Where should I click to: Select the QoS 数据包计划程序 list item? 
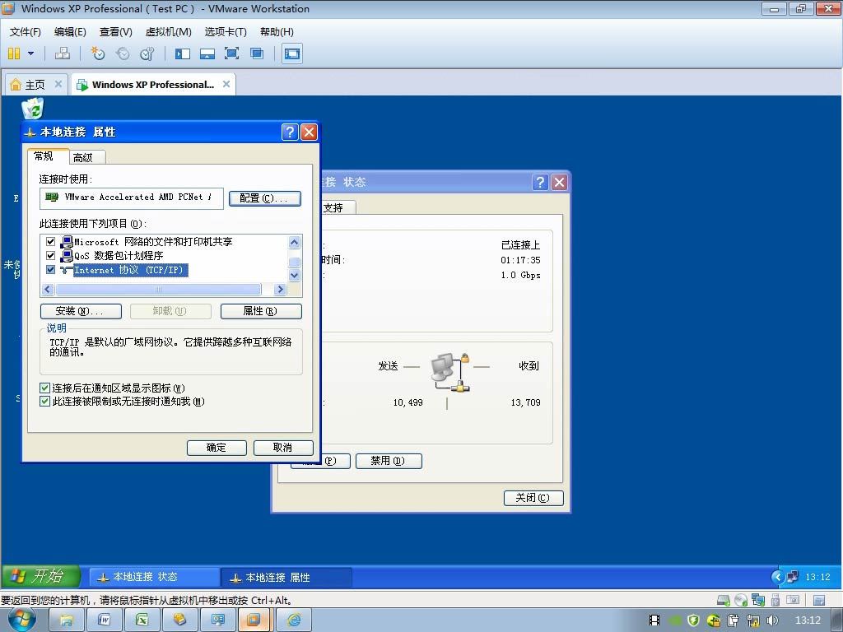pyautogui.click(x=118, y=256)
